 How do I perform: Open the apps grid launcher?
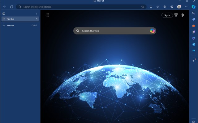point(47,15)
